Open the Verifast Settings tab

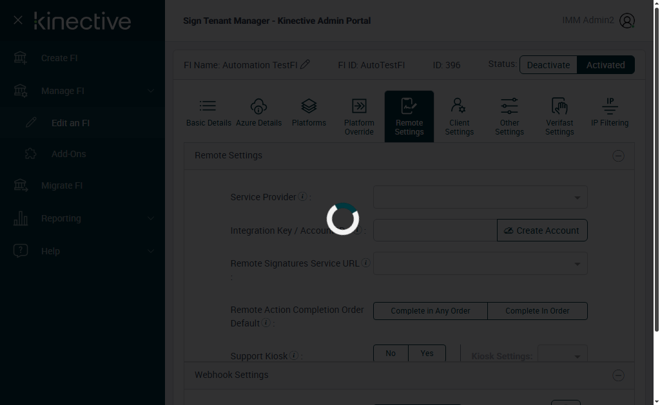[x=559, y=117]
